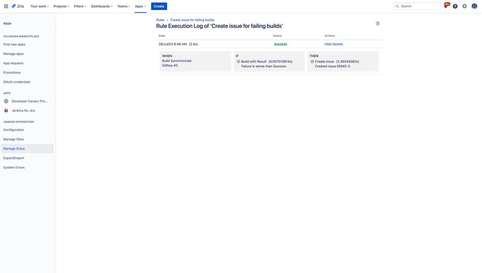Expand the Projects dropdown

(61, 6)
